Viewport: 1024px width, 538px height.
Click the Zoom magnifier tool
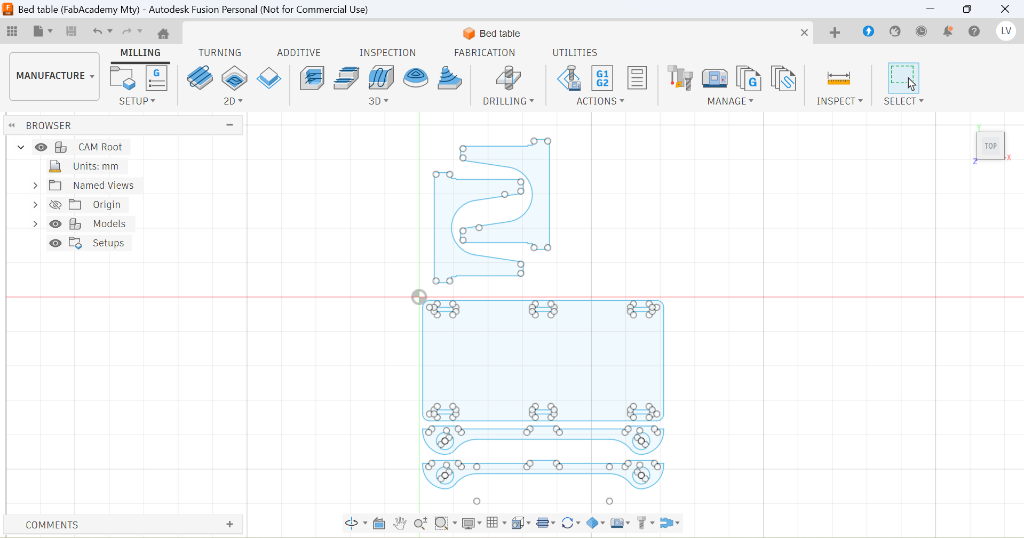pos(420,523)
